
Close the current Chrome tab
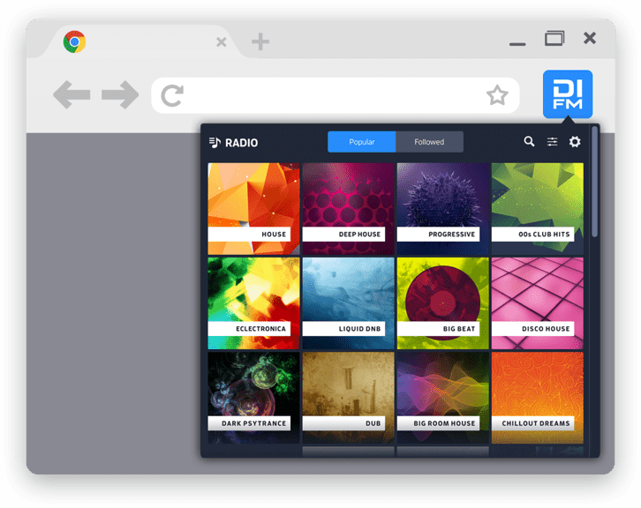click(x=222, y=41)
